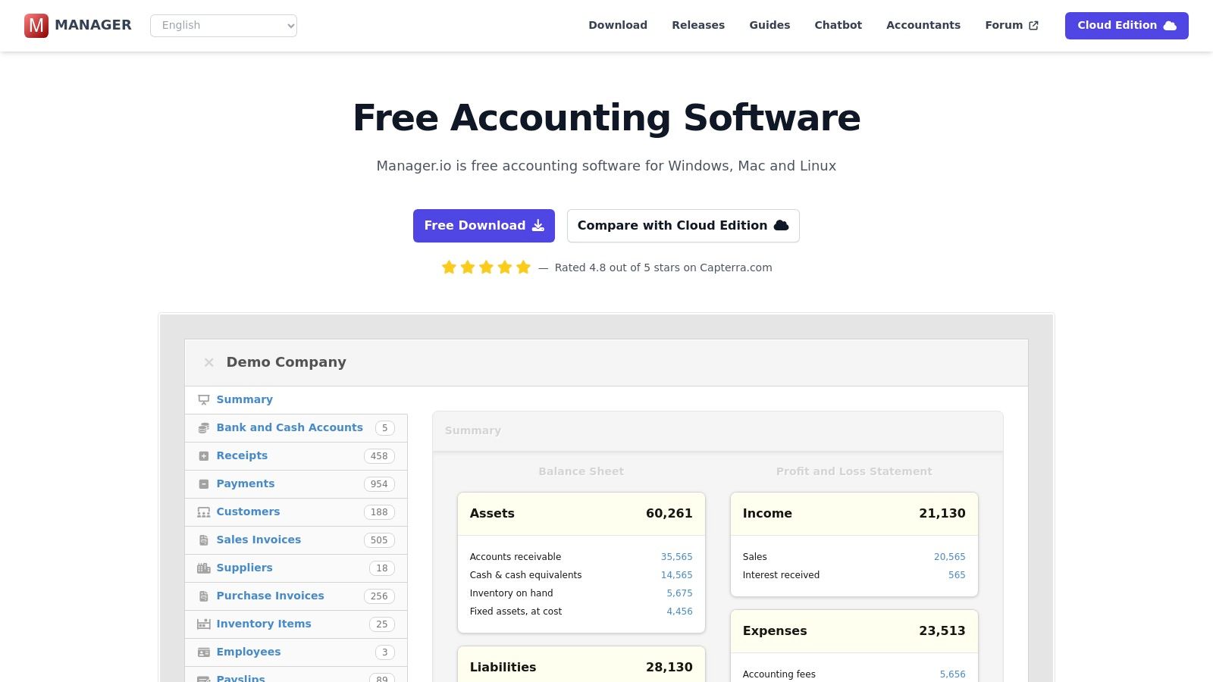Open Compare with Cloud Edition
The width and height of the screenshot is (1213, 682).
click(x=682, y=225)
